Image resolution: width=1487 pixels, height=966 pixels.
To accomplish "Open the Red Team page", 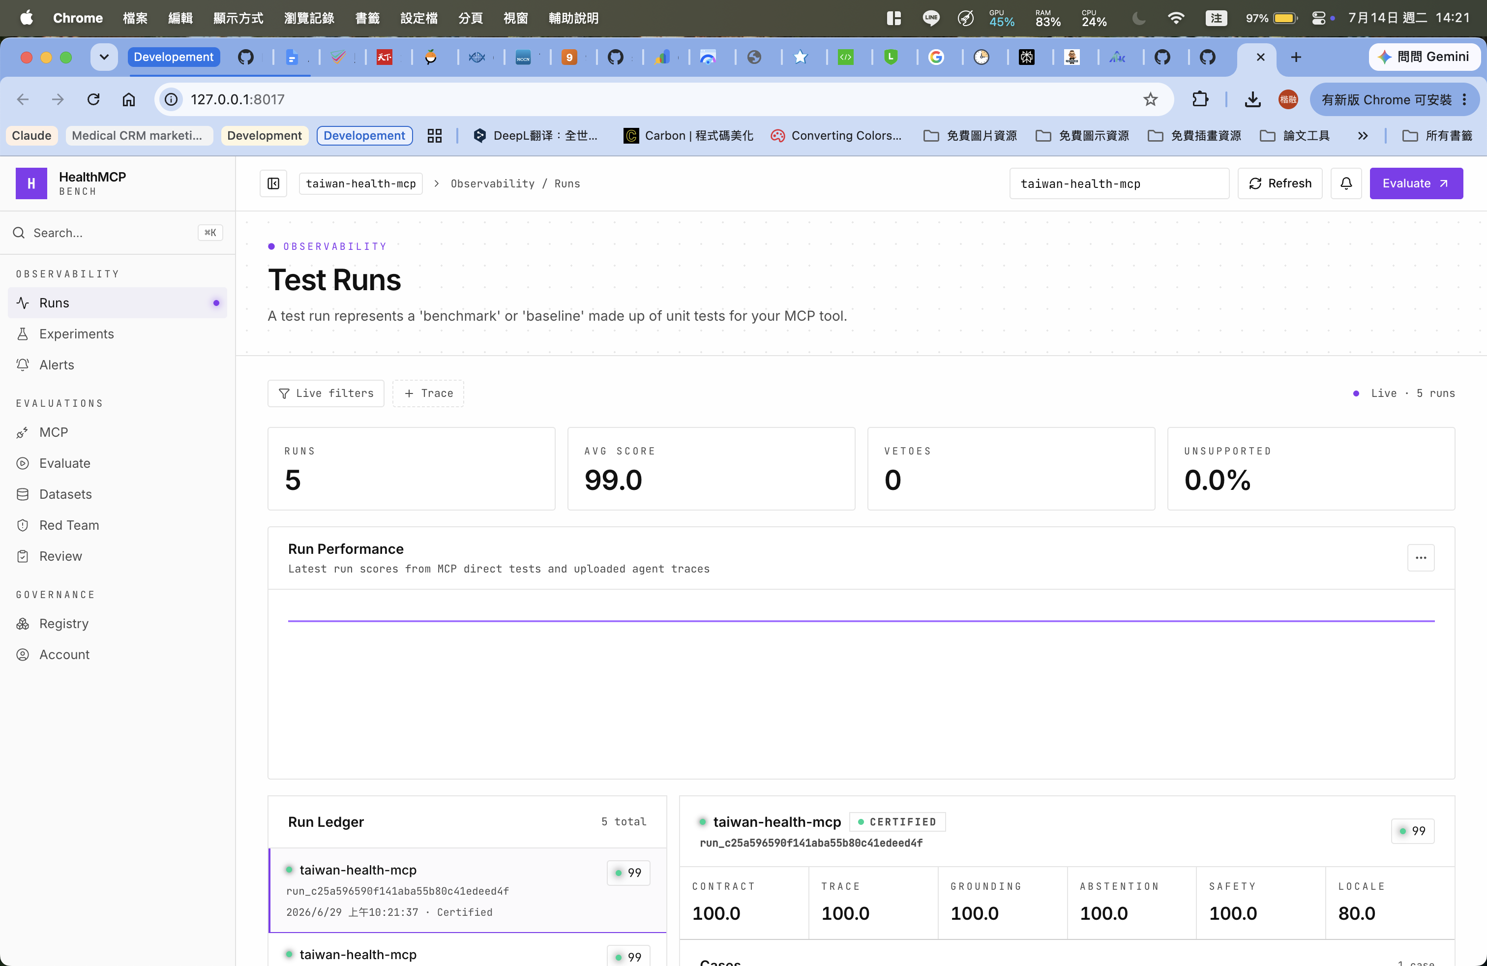I will [x=118, y=525].
